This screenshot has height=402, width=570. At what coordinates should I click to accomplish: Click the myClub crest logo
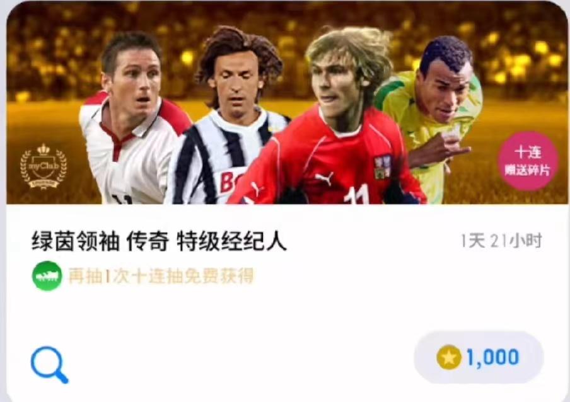[x=44, y=166]
